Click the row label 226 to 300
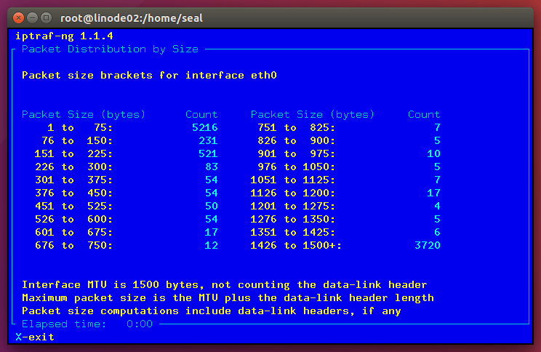The image size is (541, 352). tap(74, 167)
